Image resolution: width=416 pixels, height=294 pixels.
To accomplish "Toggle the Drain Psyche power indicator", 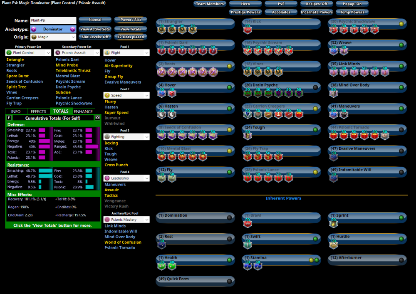I will click(x=315, y=87).
